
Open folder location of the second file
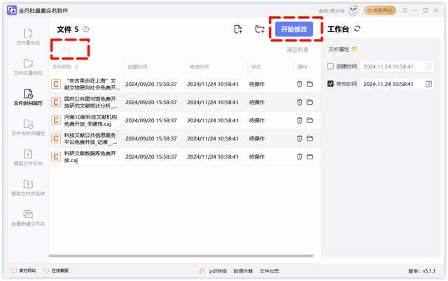click(309, 102)
